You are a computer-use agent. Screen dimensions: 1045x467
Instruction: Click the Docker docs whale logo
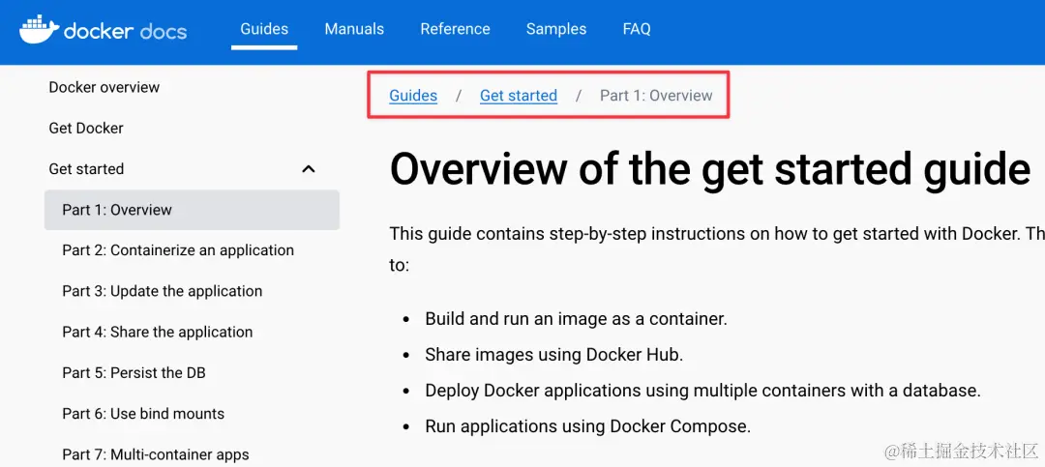point(104,29)
